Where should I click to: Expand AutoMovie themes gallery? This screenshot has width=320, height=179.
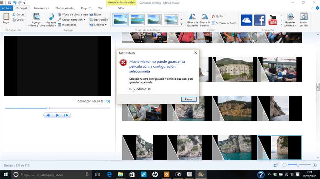tap(182, 24)
